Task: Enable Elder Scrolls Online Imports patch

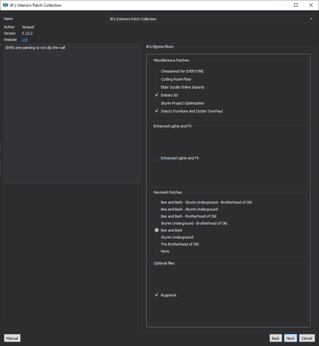Action: (x=157, y=87)
